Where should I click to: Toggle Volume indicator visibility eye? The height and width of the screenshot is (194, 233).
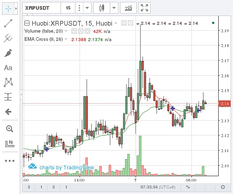pos(74,31)
